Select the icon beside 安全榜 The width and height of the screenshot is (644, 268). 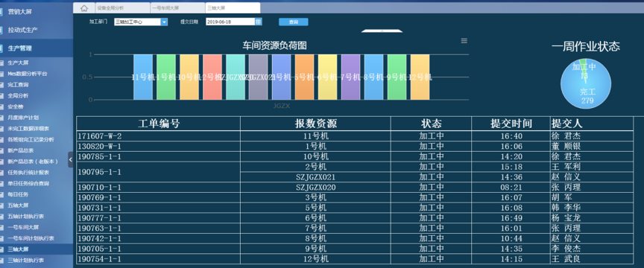click(1, 106)
